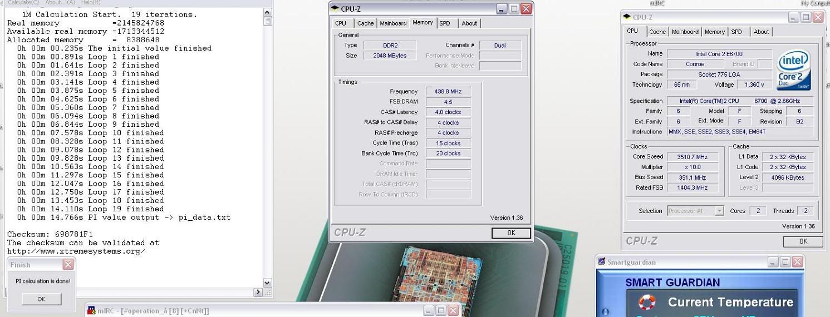
Task: Click the CPU-Z logo icon in memory window title
Action: pyautogui.click(x=335, y=8)
